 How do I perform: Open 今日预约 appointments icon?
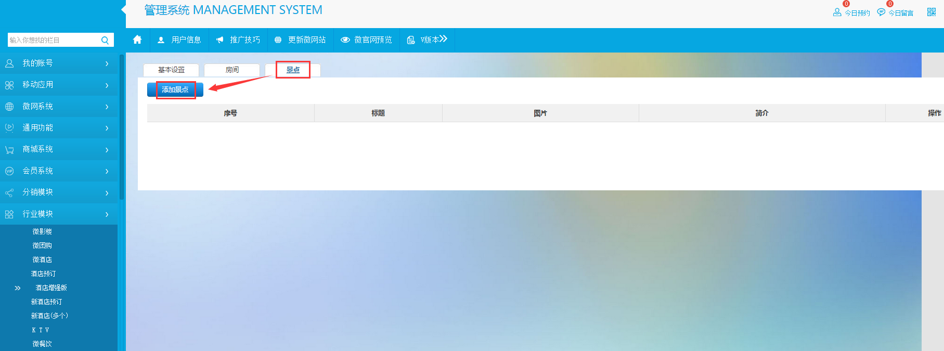(837, 12)
